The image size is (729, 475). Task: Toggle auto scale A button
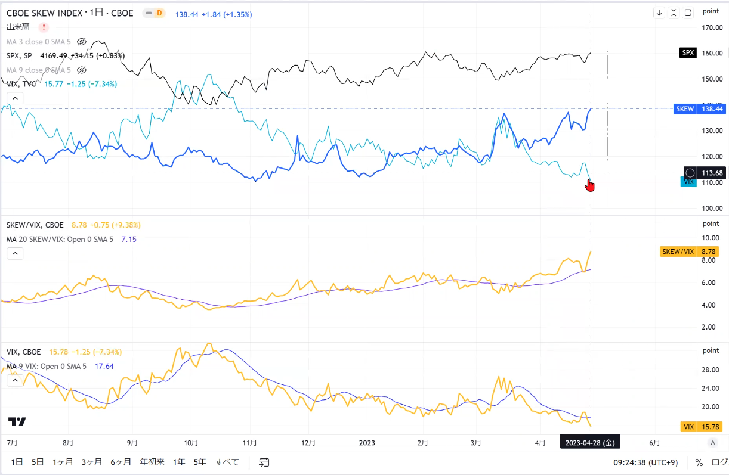712,442
